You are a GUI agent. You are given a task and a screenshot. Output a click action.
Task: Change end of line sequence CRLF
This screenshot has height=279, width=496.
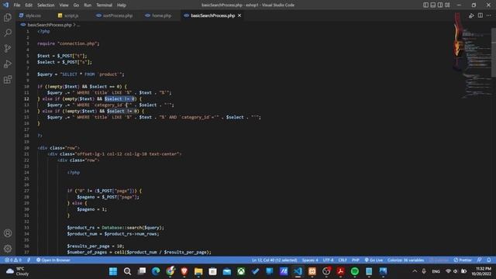(x=343, y=260)
